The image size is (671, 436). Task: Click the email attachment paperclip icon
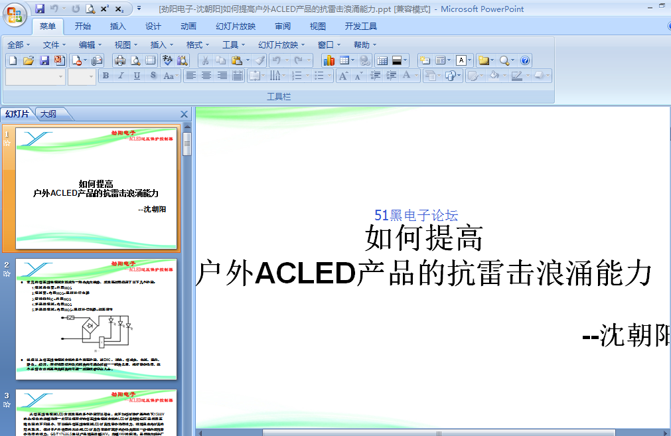tap(97, 60)
